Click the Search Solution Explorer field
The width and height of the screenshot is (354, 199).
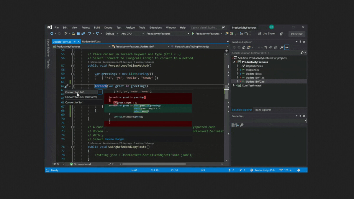(260, 52)
